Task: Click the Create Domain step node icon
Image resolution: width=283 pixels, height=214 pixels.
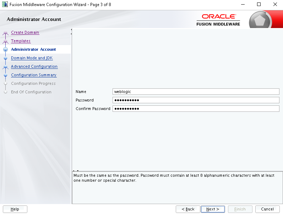Action: (5, 33)
